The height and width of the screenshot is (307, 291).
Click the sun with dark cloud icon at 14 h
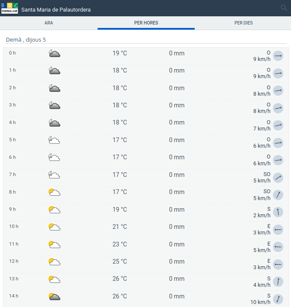(54, 296)
